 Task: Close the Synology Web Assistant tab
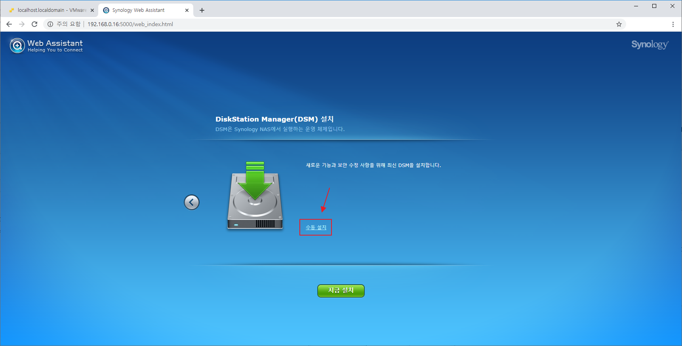coord(187,10)
